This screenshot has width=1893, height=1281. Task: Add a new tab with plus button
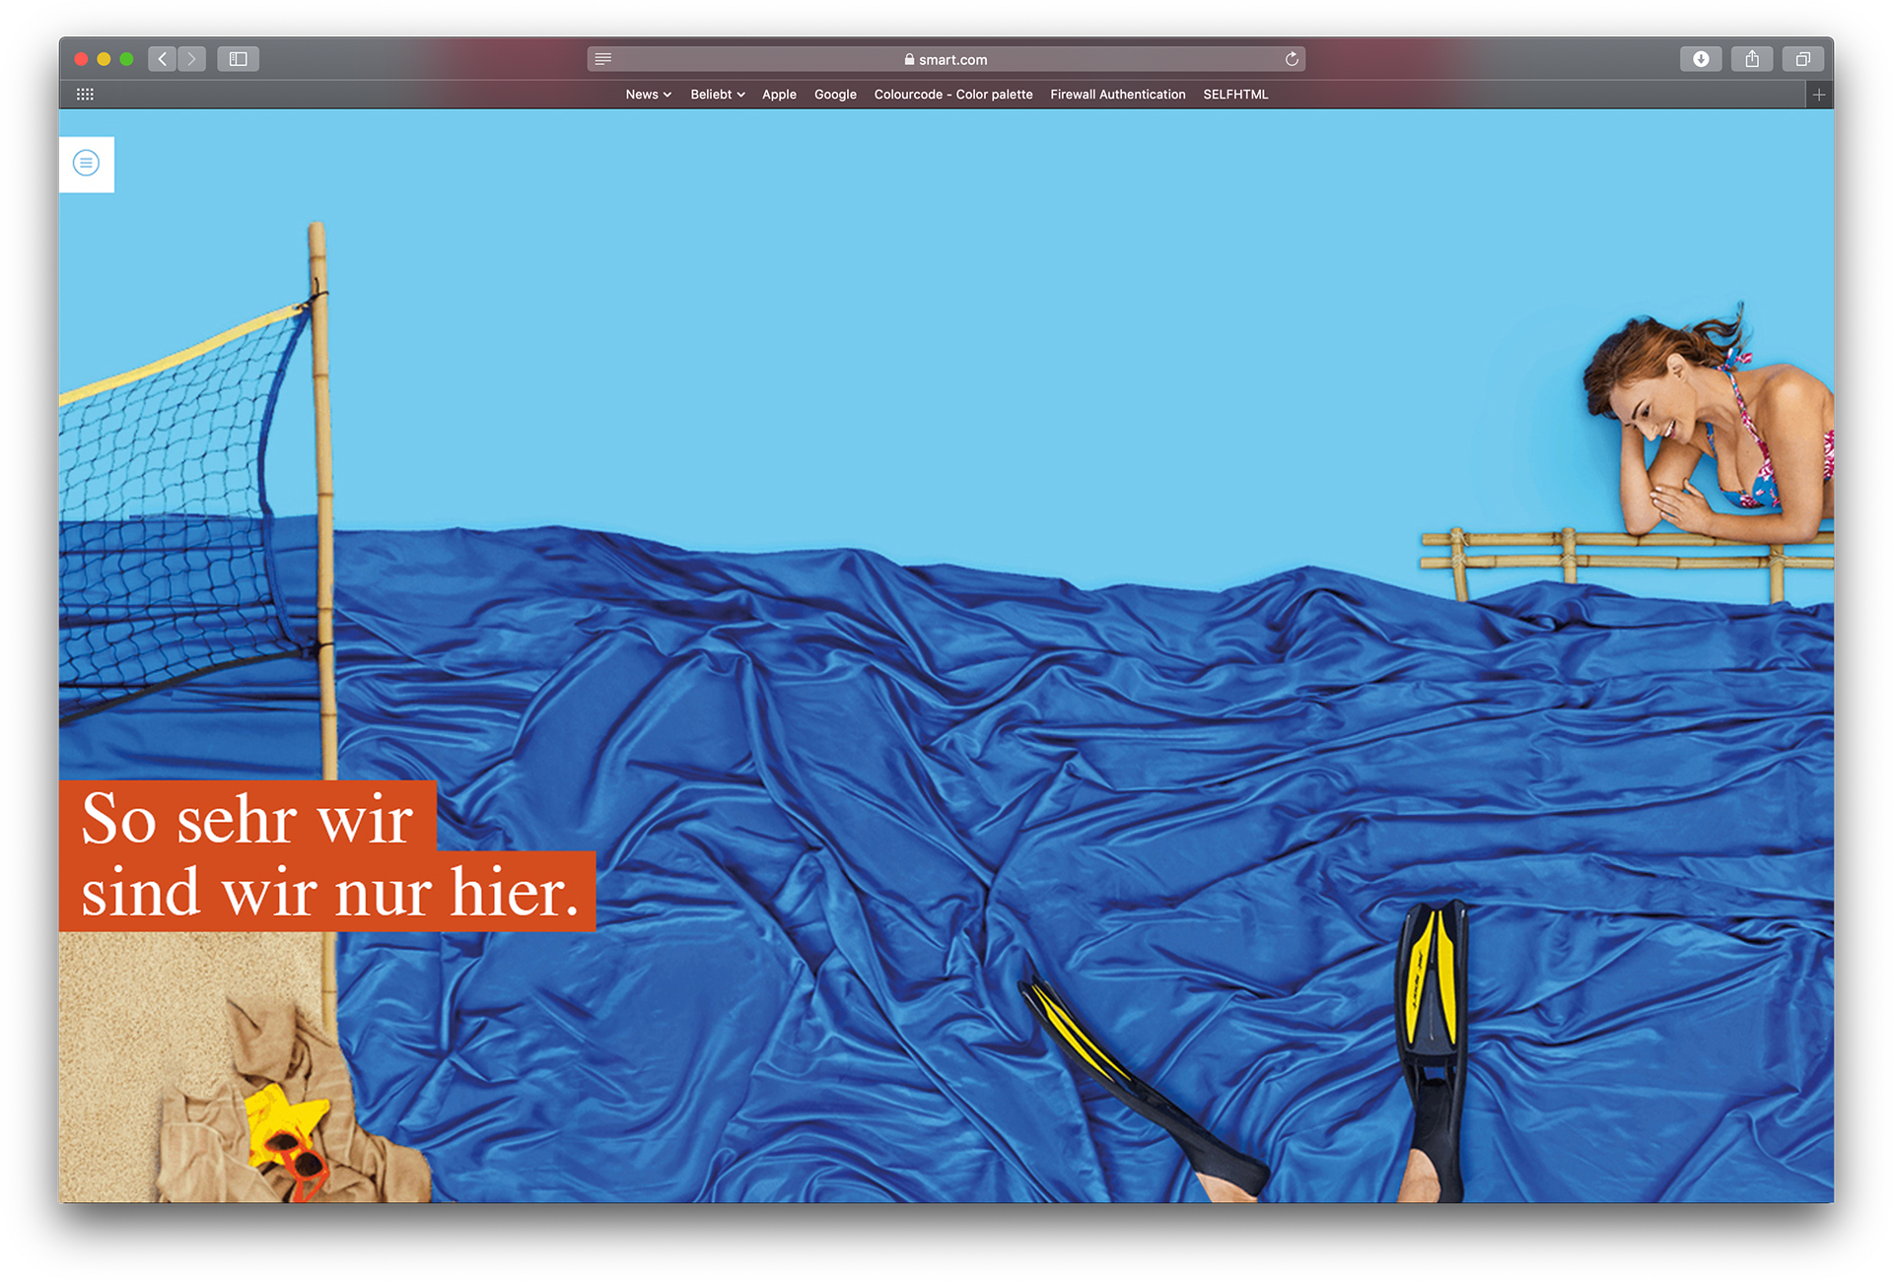point(1819,95)
